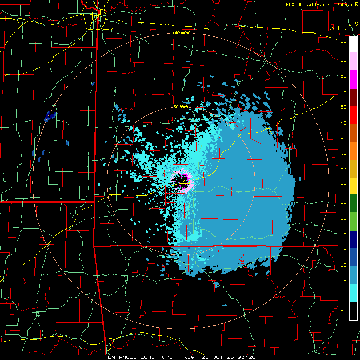Click the 54 legend value

pyautogui.click(x=344, y=91)
